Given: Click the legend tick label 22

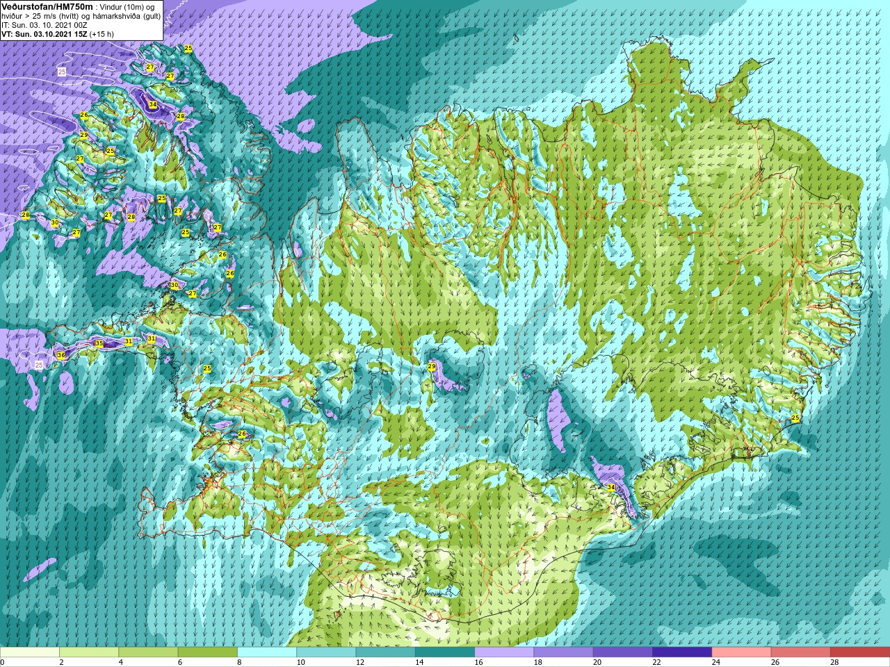Looking at the screenshot, I should click(x=656, y=662).
